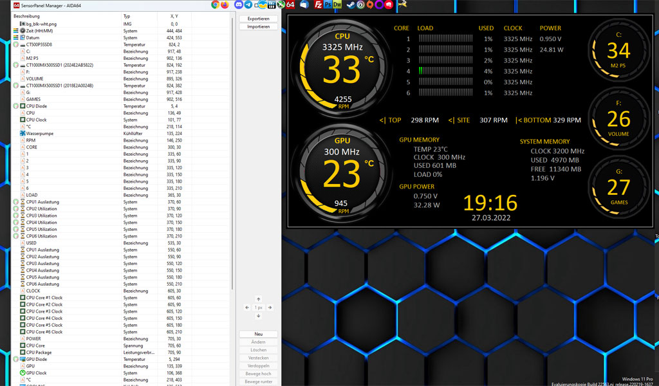Select the LOAD label row
Image resolution: width=659 pixels, height=386 pixels.
point(121,195)
